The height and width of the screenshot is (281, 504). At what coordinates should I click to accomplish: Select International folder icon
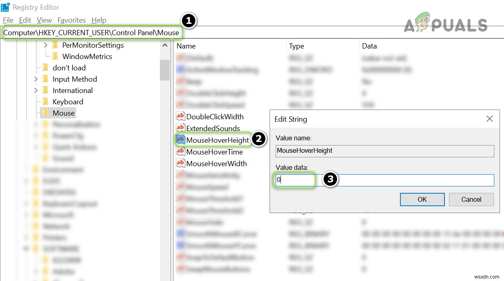[45, 91]
